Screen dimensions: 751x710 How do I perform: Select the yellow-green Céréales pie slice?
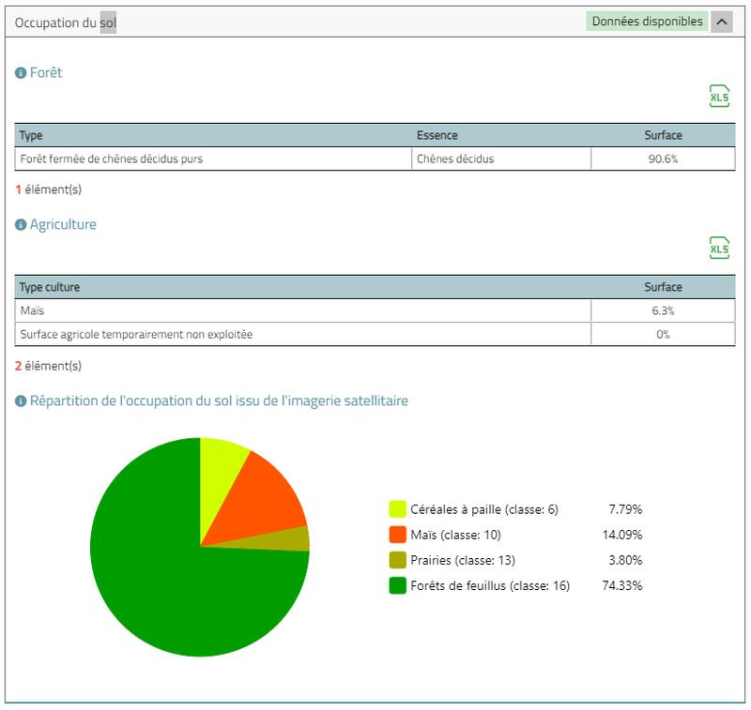221,460
